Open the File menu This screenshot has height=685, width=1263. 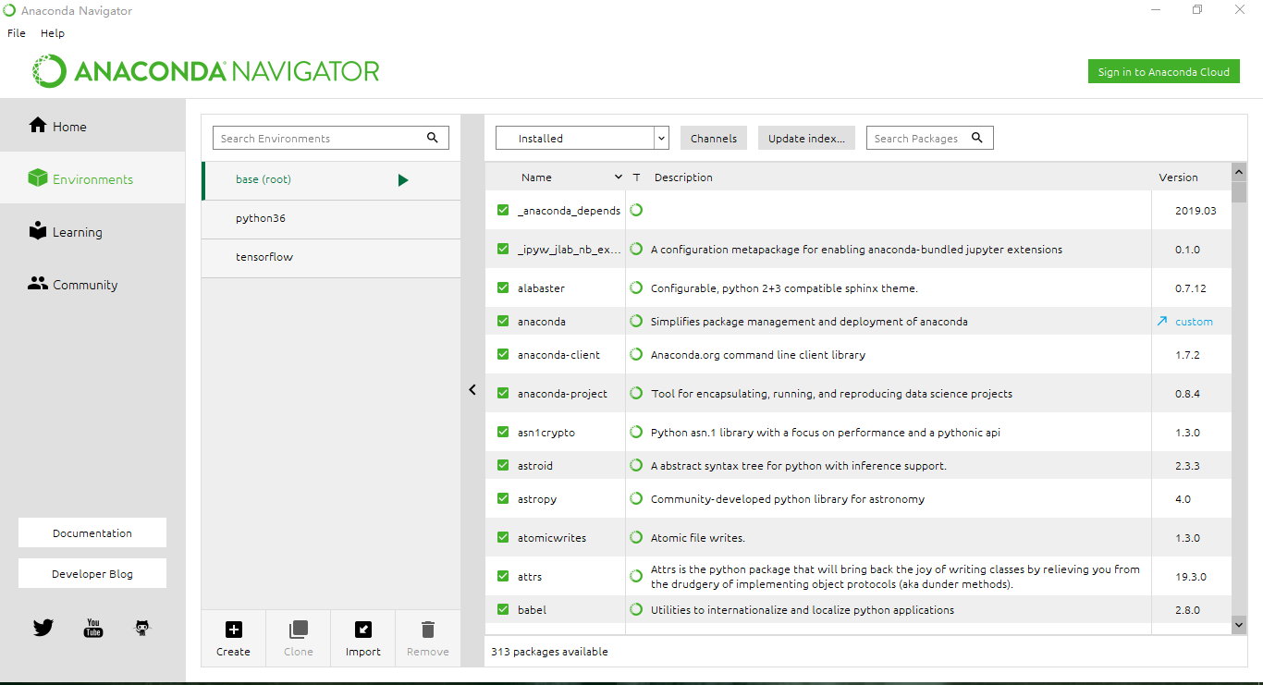17,33
